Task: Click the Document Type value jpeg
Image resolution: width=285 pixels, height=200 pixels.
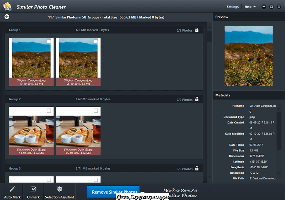Action: [252, 117]
